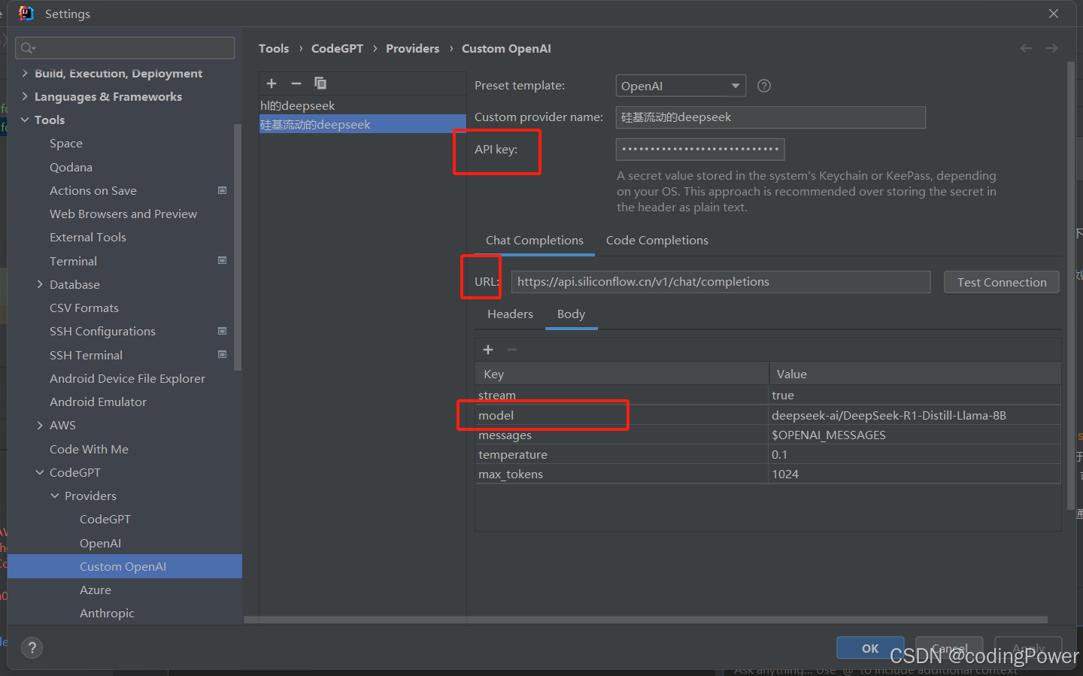
Task: Click the search icon in settings search box
Action: pyautogui.click(x=28, y=48)
